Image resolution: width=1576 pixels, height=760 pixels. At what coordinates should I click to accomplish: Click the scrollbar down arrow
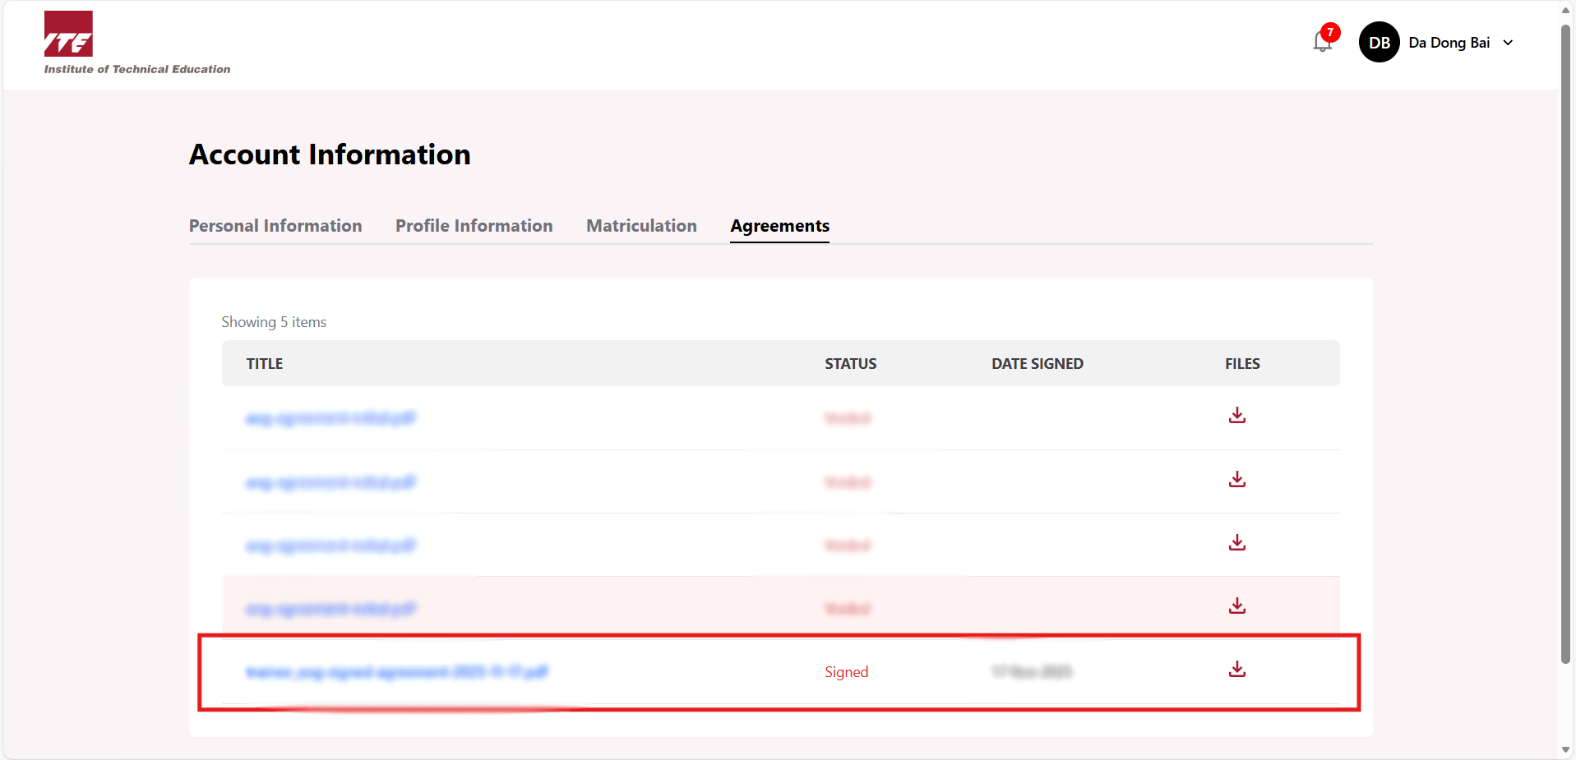tap(1566, 749)
